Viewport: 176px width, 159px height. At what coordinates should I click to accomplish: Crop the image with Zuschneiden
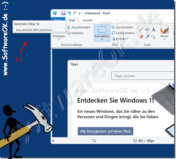(x=122, y=27)
